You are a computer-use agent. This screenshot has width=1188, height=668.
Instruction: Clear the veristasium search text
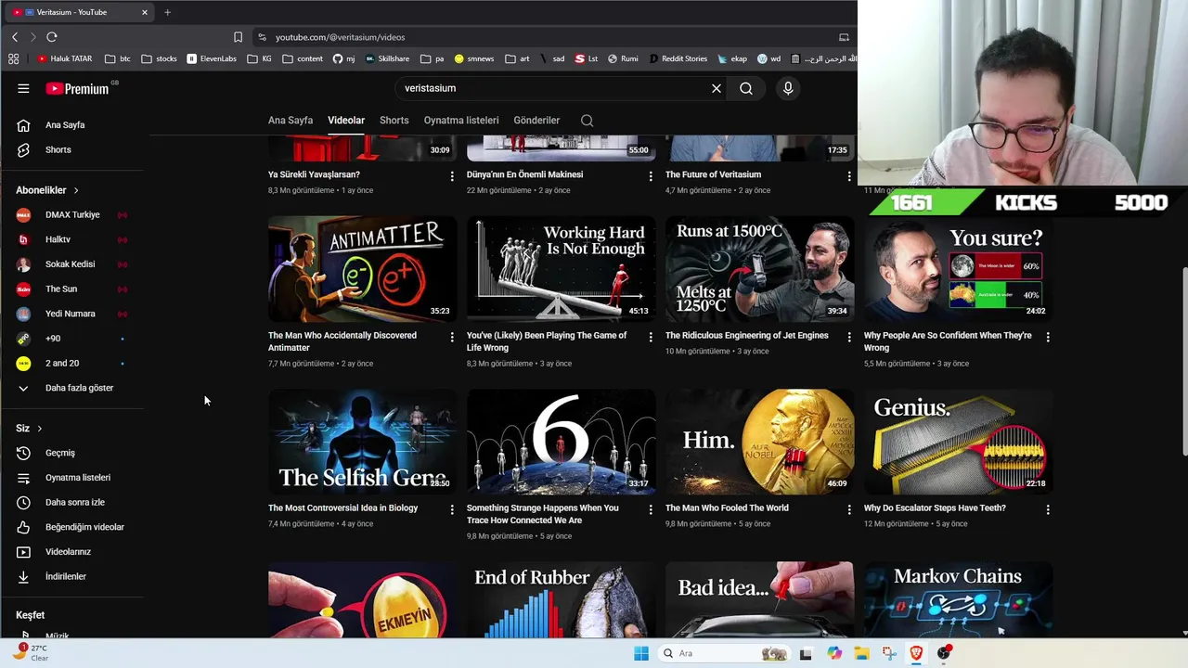tap(717, 88)
